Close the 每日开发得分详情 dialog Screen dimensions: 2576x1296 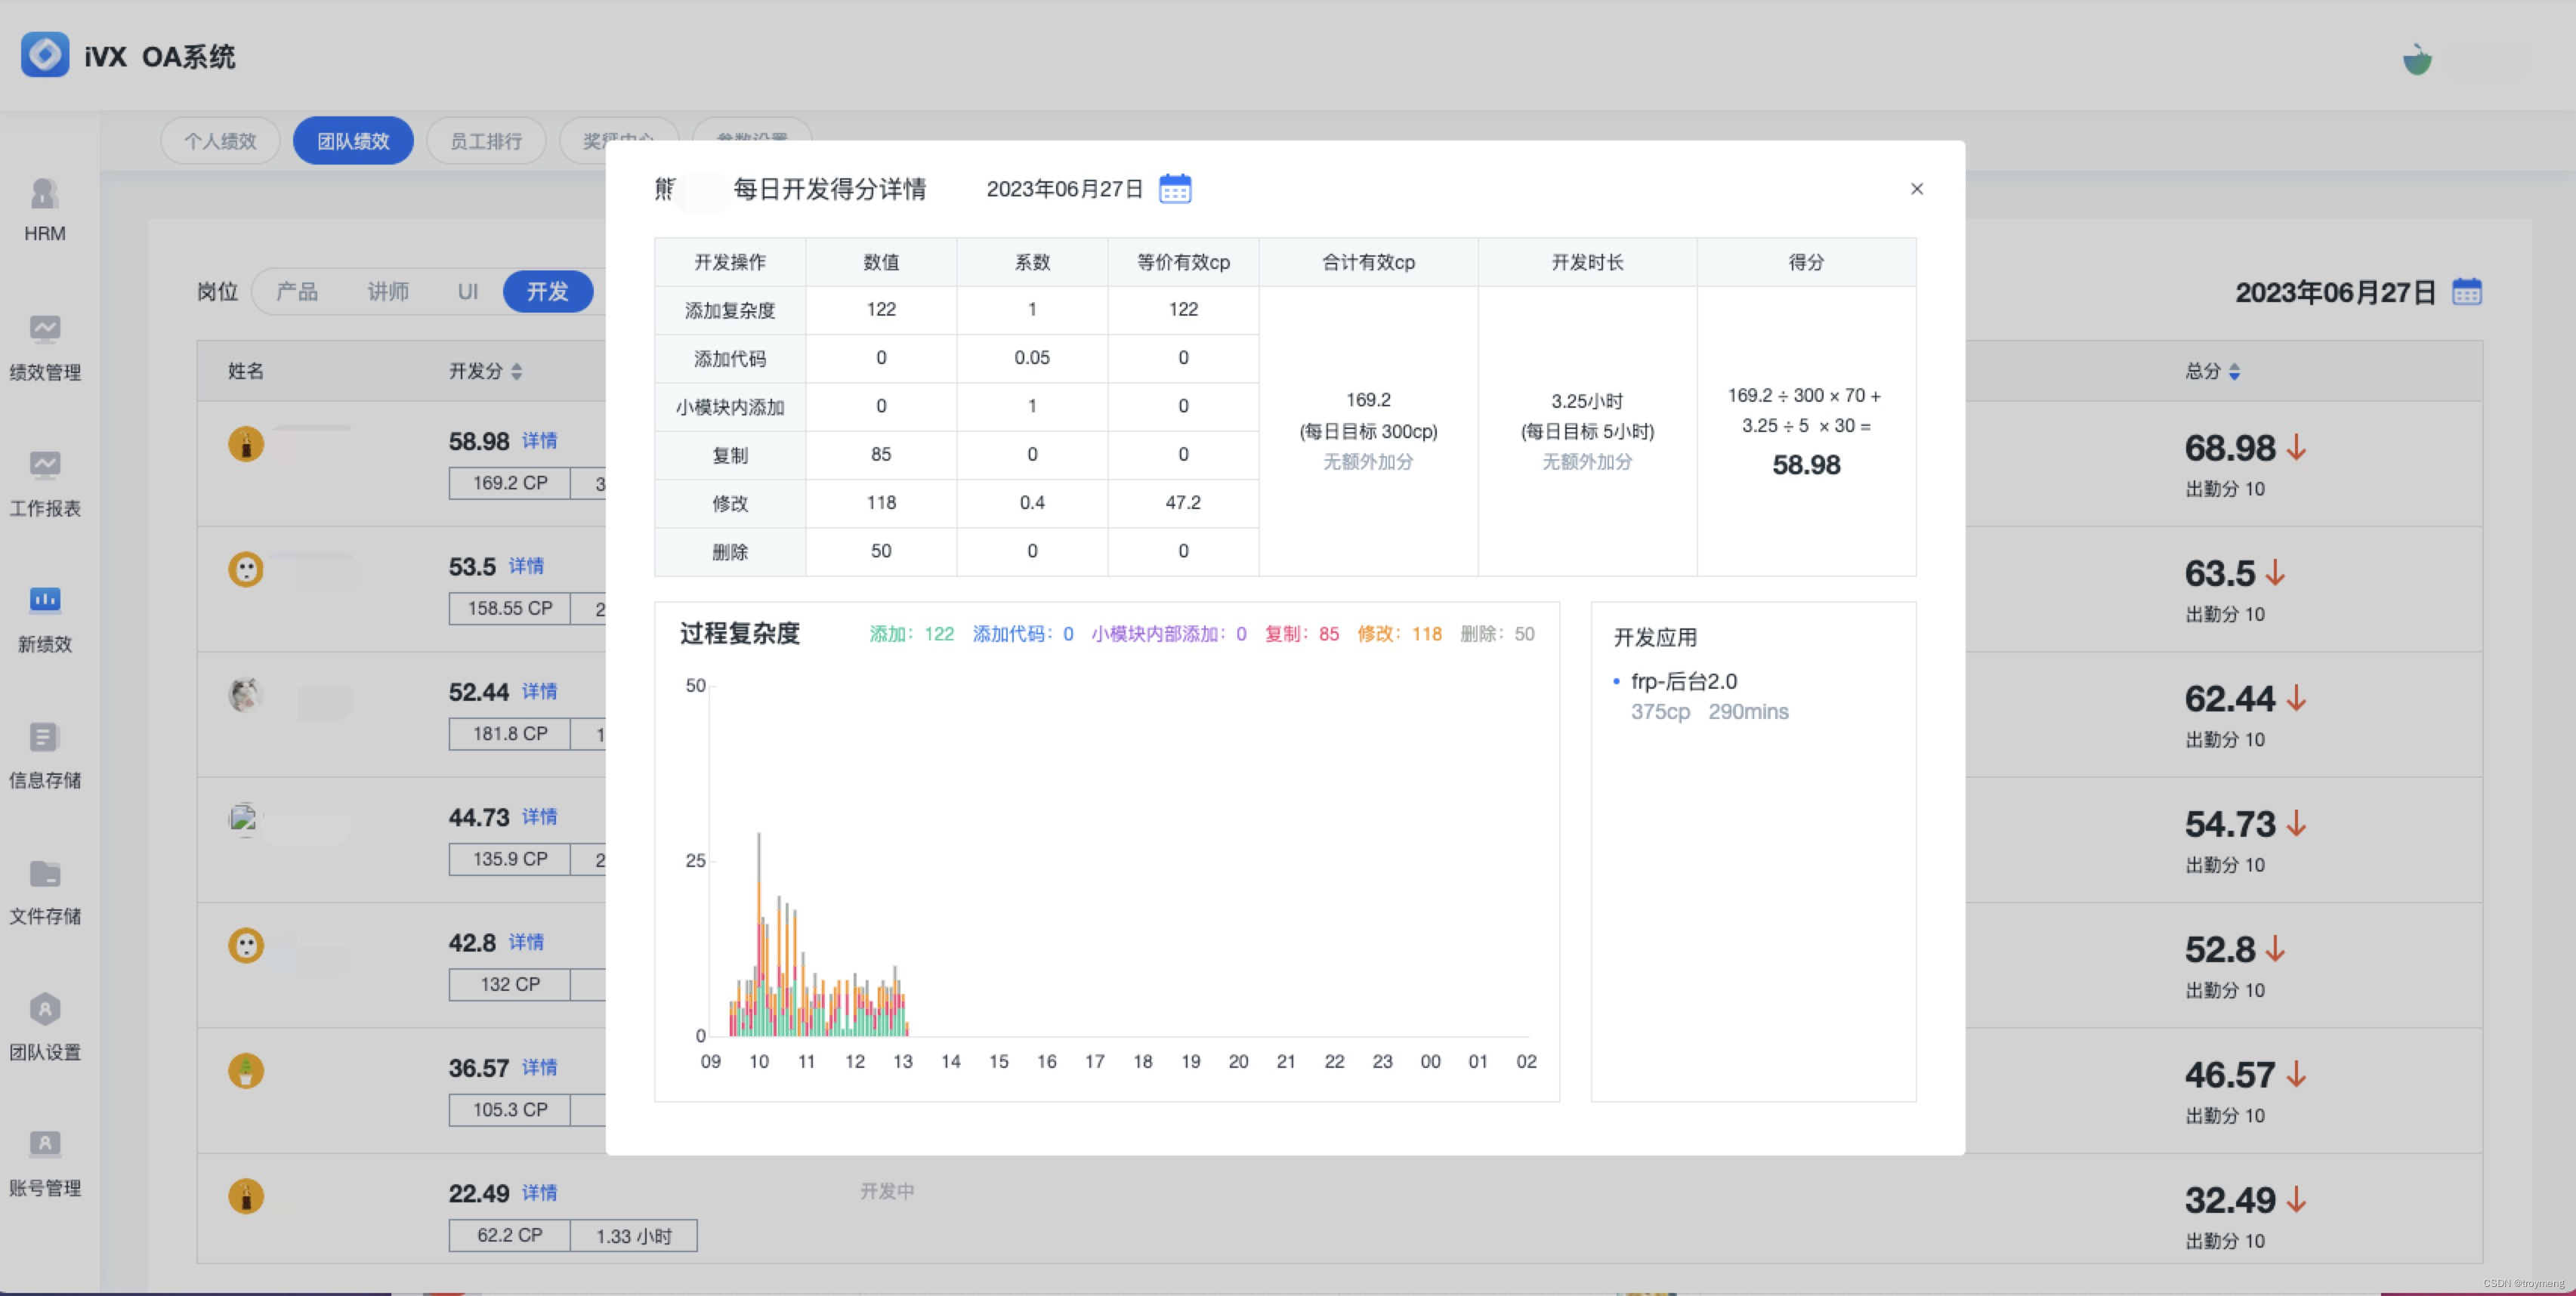(1916, 189)
